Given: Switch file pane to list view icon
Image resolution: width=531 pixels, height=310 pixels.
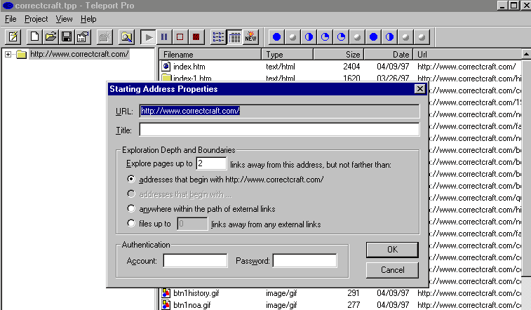Looking at the screenshot, I should (x=218, y=37).
